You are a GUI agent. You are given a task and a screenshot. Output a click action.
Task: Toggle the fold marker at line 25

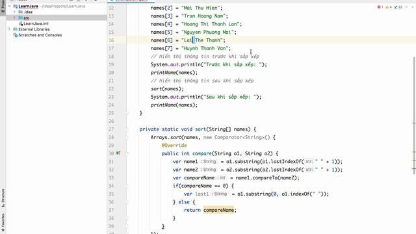tap(127, 113)
